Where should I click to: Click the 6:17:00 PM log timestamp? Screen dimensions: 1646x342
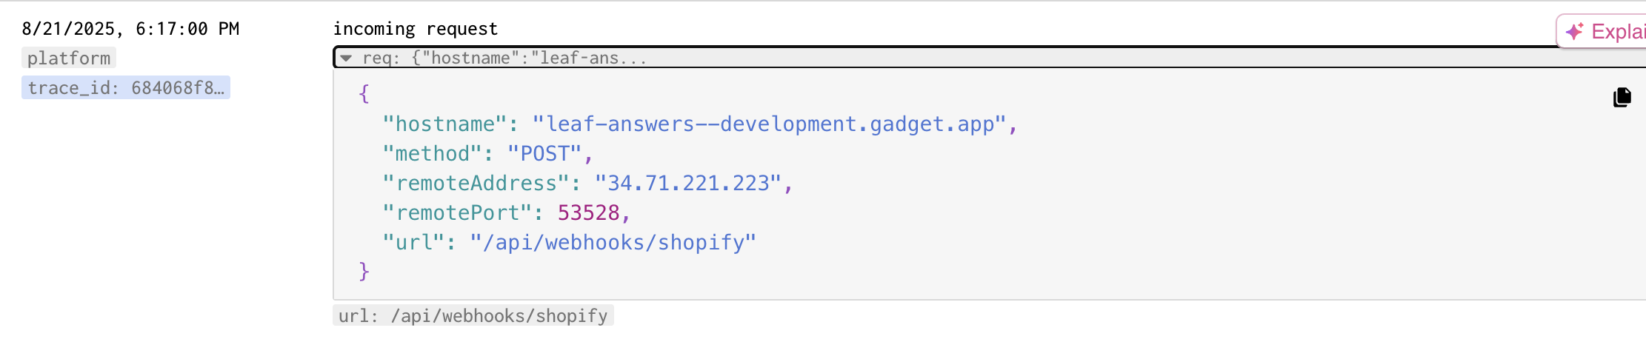(130, 29)
